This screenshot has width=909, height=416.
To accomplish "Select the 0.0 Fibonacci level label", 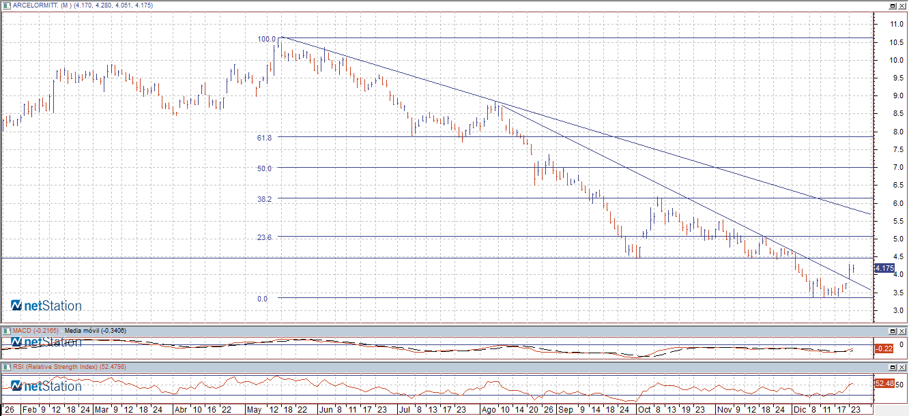I will (262, 299).
